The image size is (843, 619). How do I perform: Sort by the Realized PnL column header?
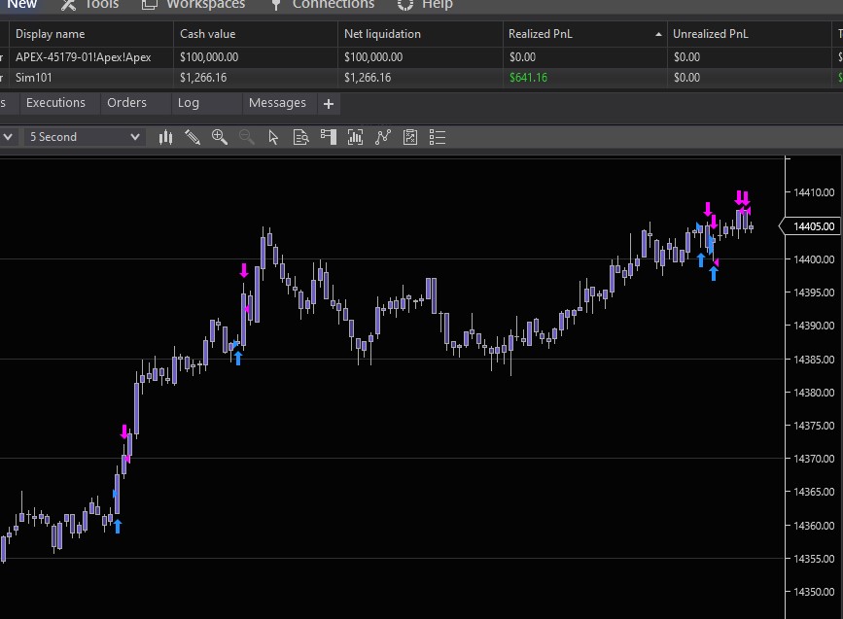[x=541, y=34]
